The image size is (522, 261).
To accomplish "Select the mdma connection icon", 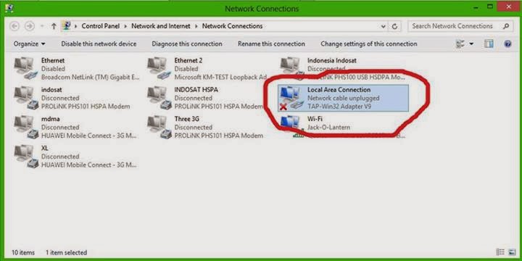I will (25, 127).
